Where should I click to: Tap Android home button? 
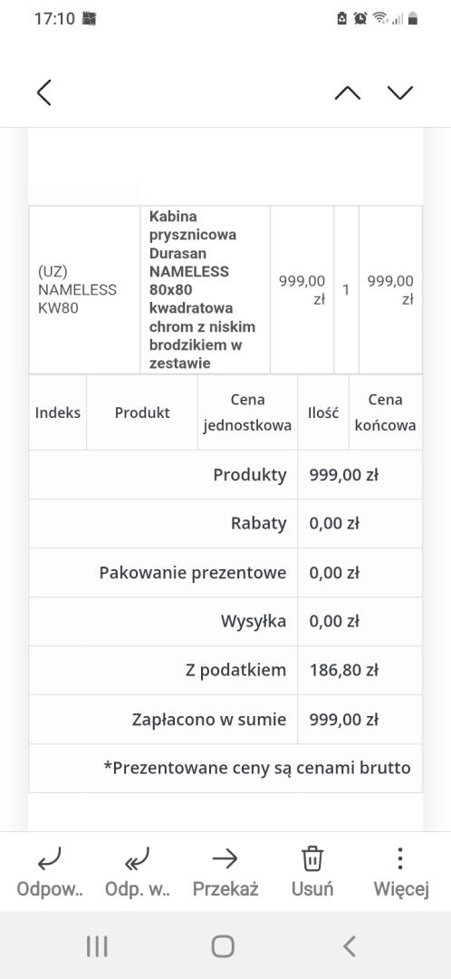pos(223,946)
